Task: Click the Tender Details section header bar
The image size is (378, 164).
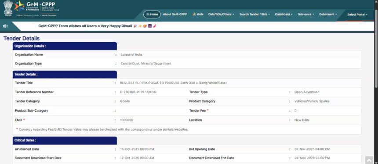Action: point(65,74)
